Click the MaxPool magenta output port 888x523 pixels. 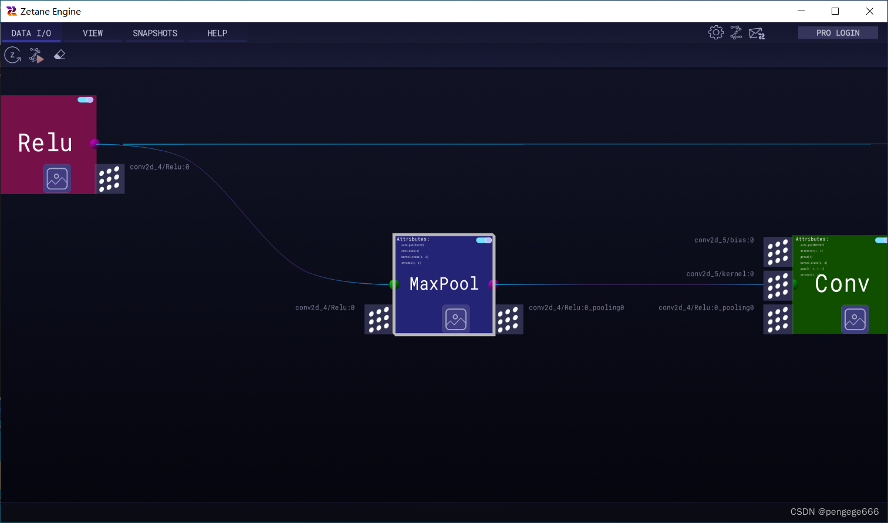[x=493, y=284]
